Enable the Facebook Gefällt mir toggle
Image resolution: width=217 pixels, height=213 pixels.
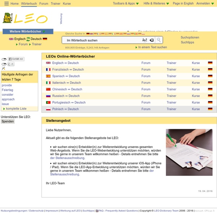4,60
